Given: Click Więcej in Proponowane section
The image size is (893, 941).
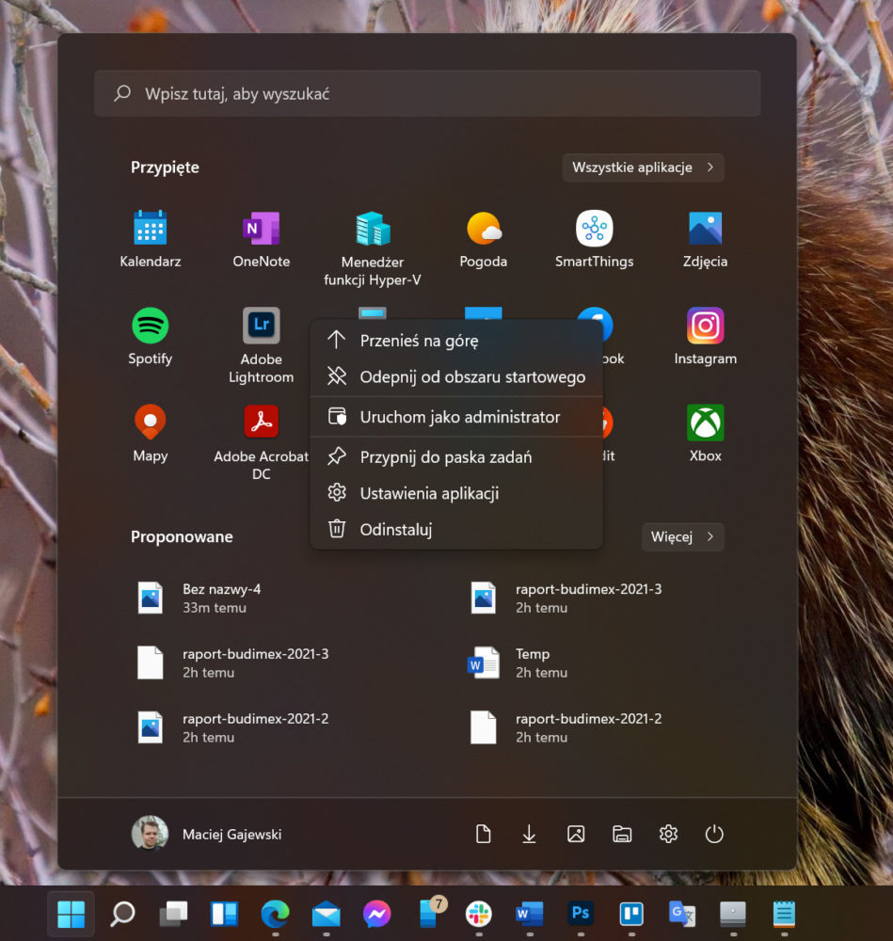Looking at the screenshot, I should pos(683,536).
